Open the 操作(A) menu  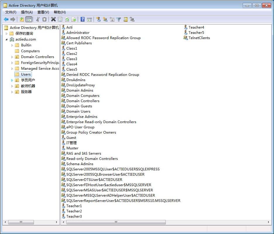point(27,12)
